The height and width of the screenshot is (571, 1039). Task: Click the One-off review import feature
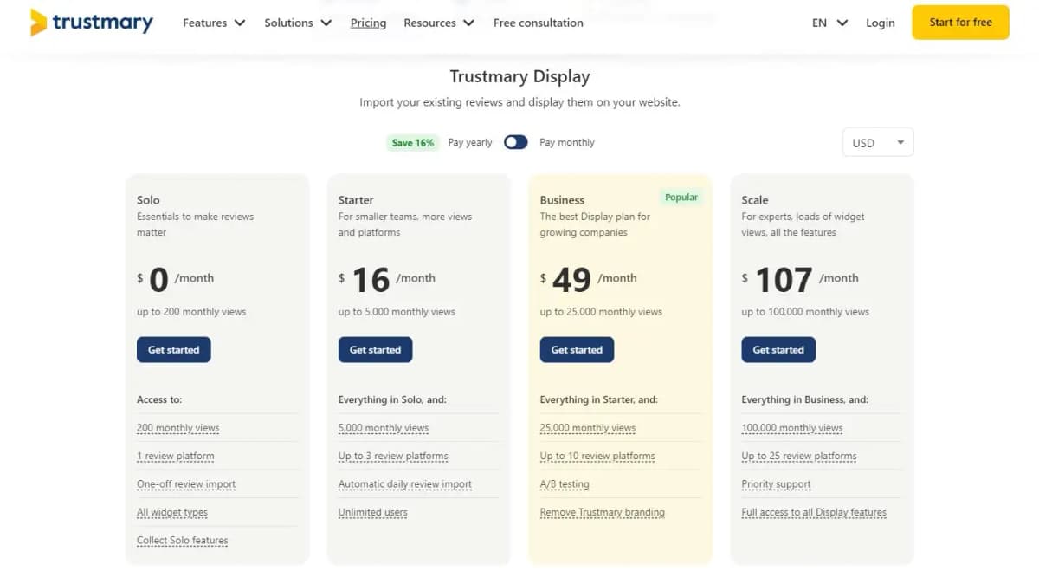click(186, 484)
